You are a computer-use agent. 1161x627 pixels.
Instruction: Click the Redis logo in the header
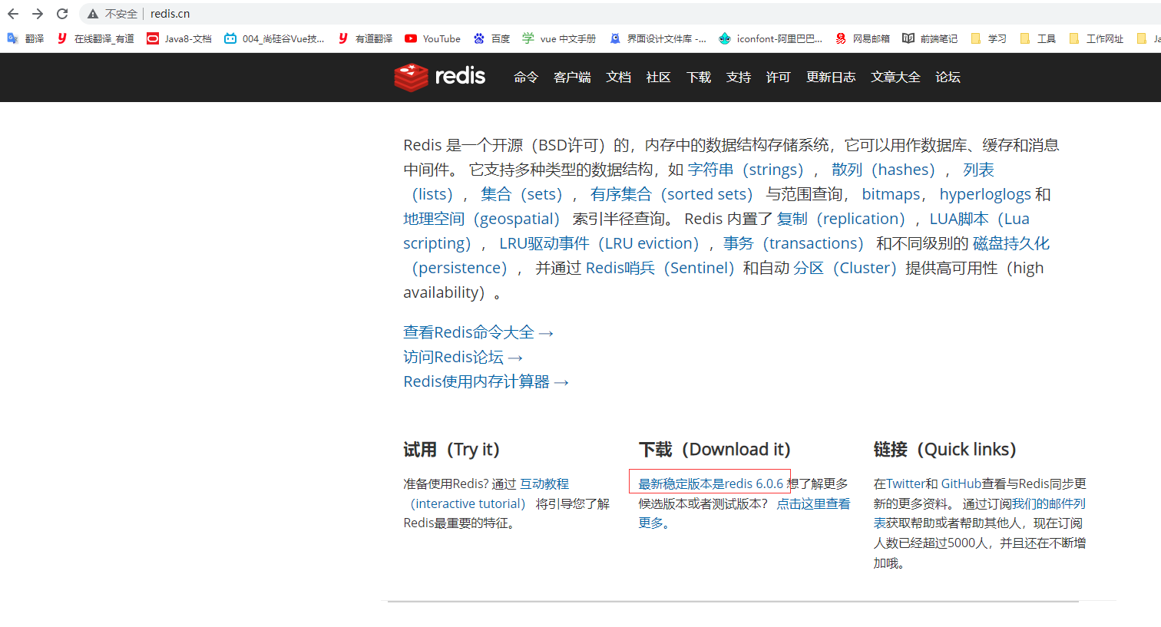tap(439, 77)
